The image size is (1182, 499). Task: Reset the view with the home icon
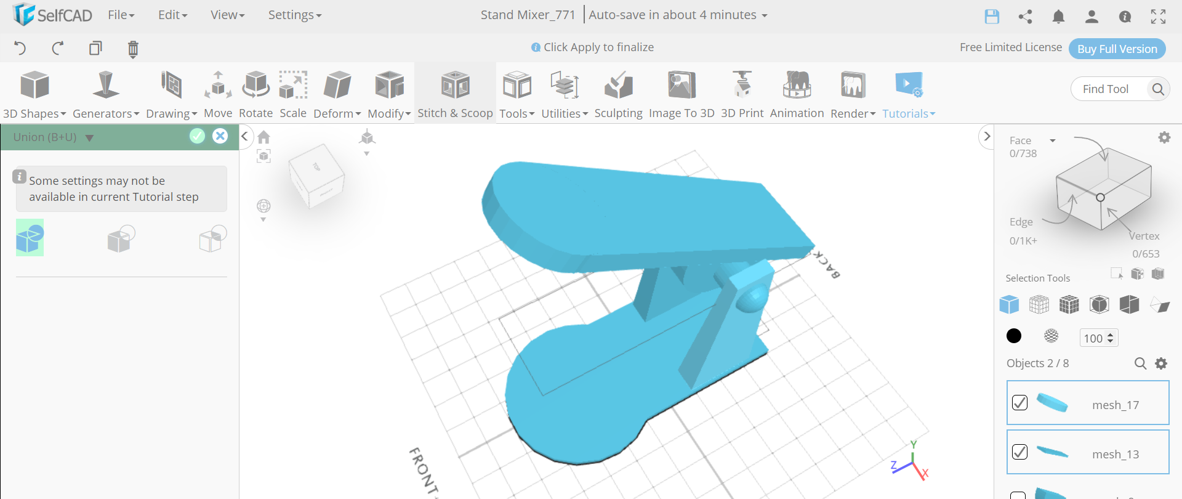point(264,137)
